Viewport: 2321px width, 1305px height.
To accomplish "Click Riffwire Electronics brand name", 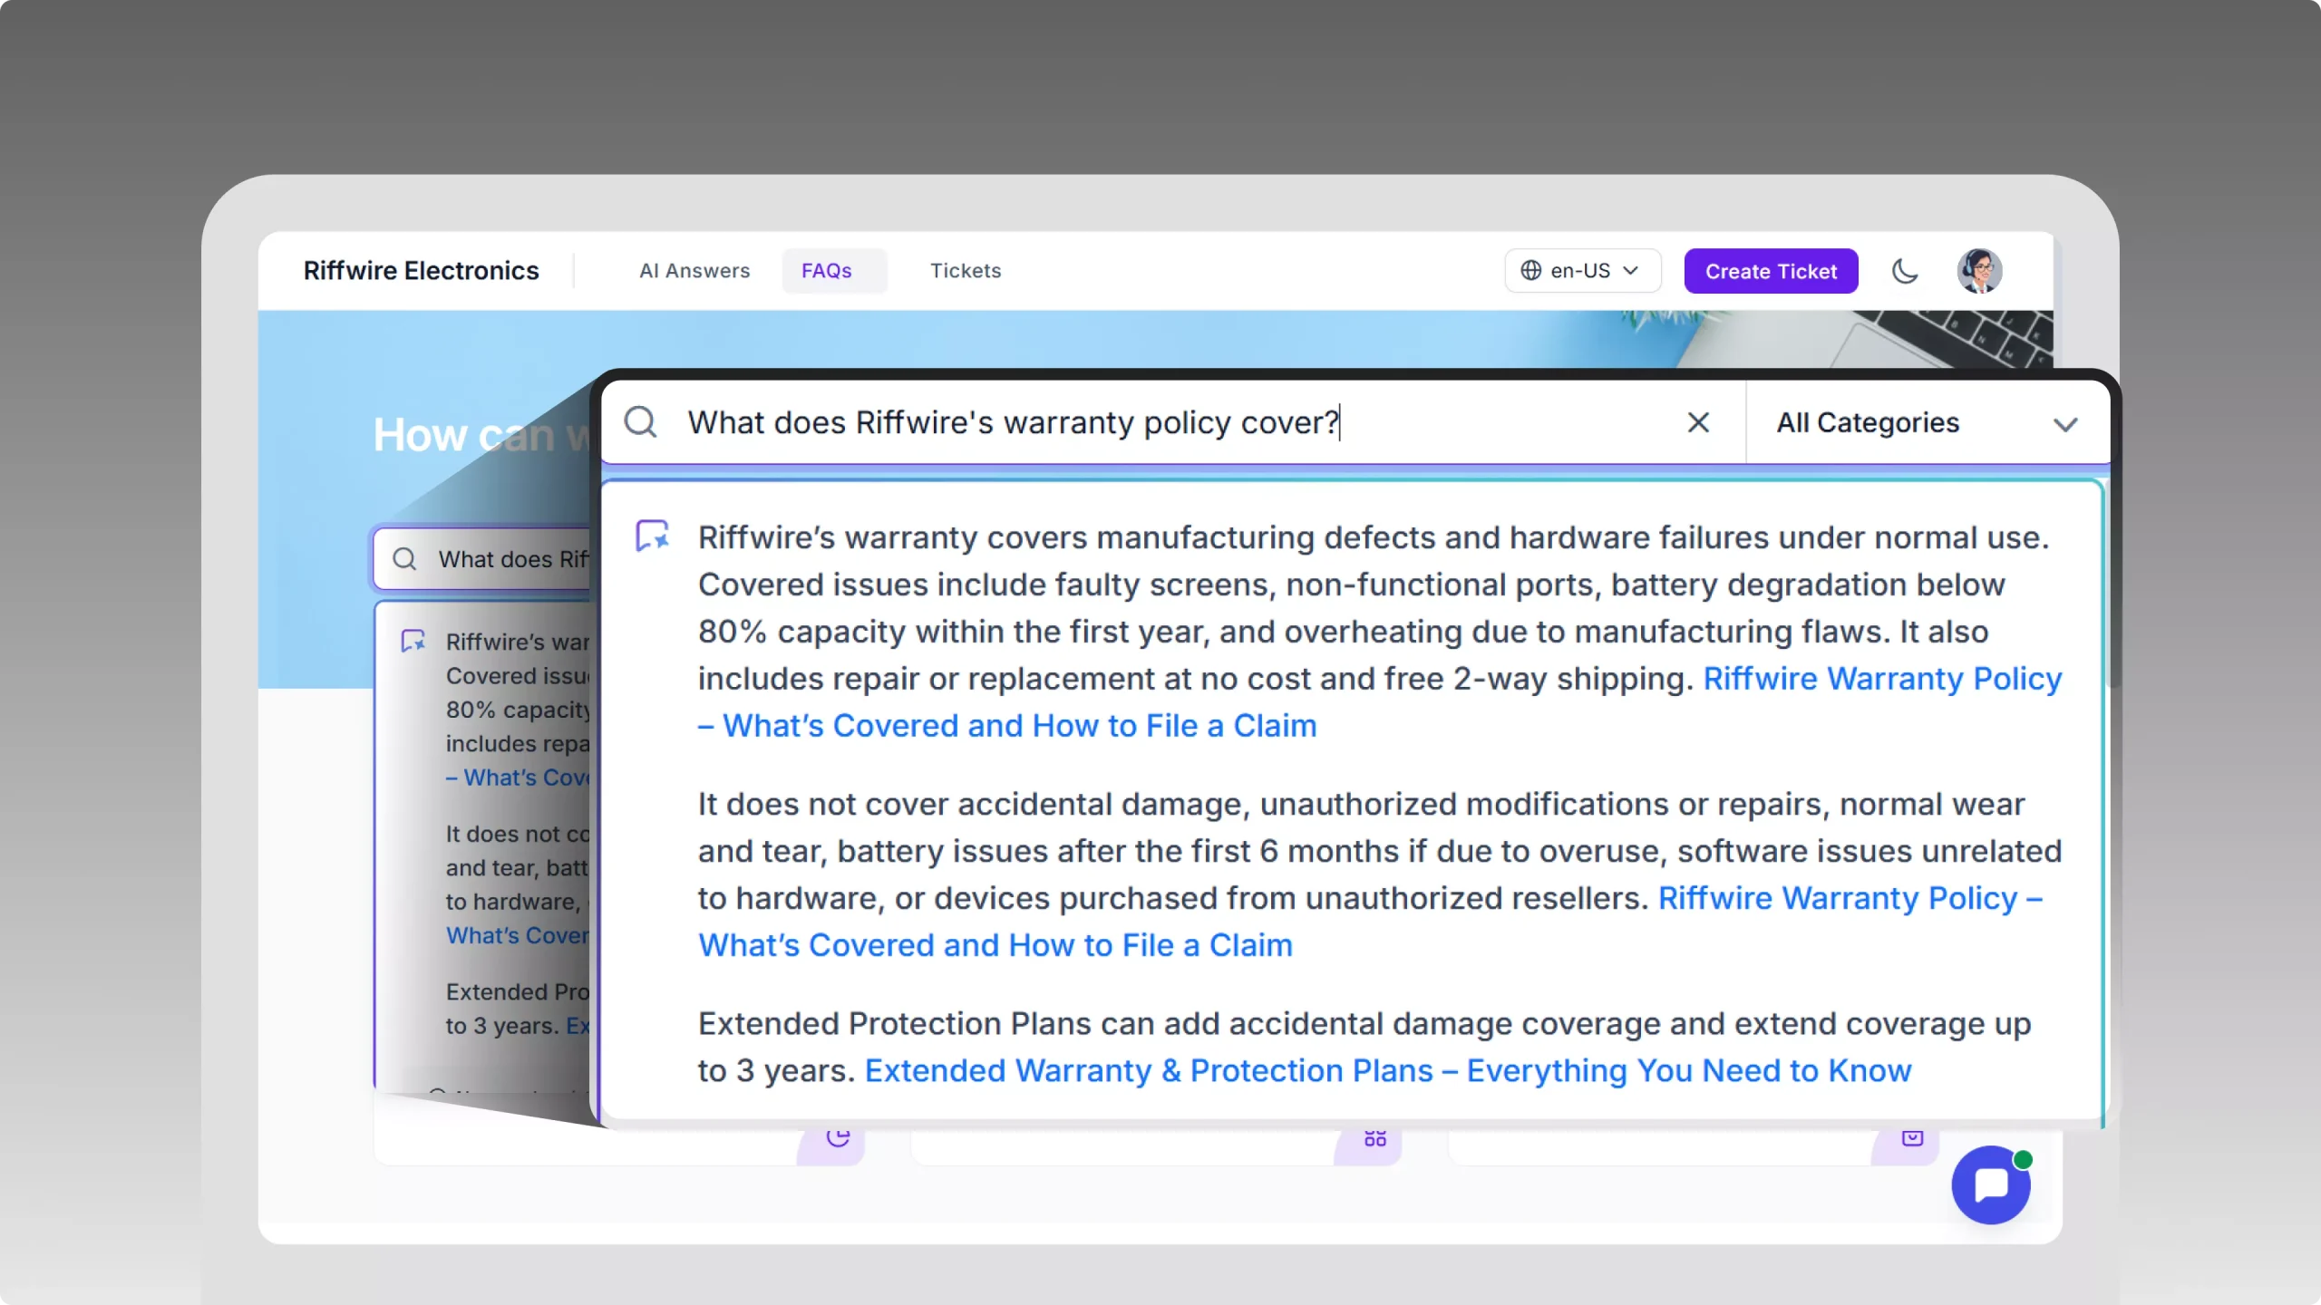I will click(421, 271).
